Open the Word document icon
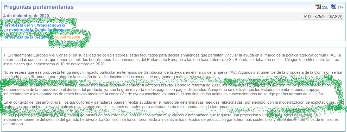347x132 pixels. coord(333,7)
